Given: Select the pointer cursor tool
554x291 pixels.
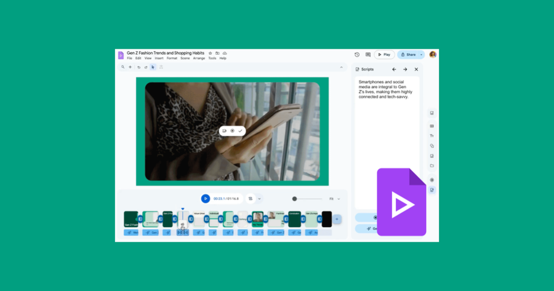Looking at the screenshot, I should (x=153, y=67).
